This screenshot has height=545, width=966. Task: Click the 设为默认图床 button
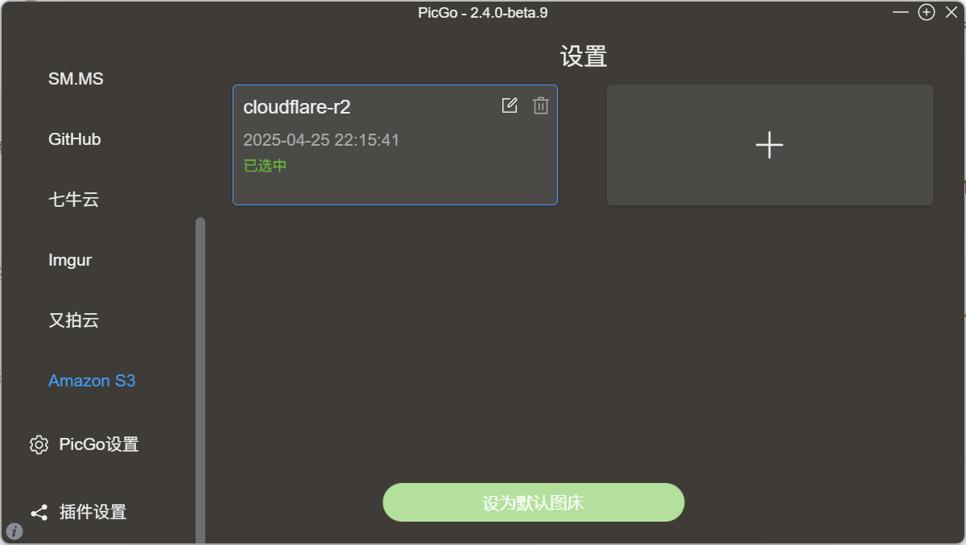533,502
